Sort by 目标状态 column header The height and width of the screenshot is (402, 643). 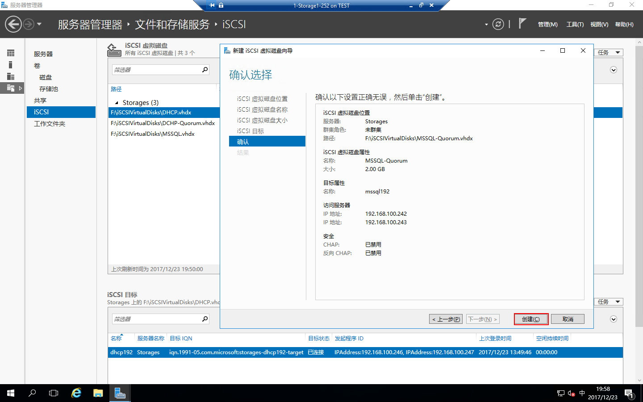click(319, 339)
